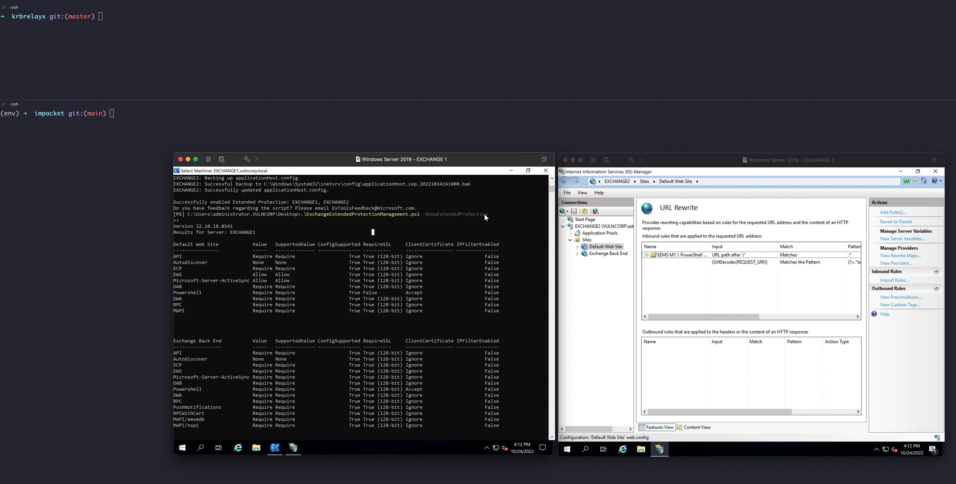Viewport: 956px width, 484px height.
Task: Click the VM settings wrench icon in EXCHANGE 1
Action: (247, 159)
